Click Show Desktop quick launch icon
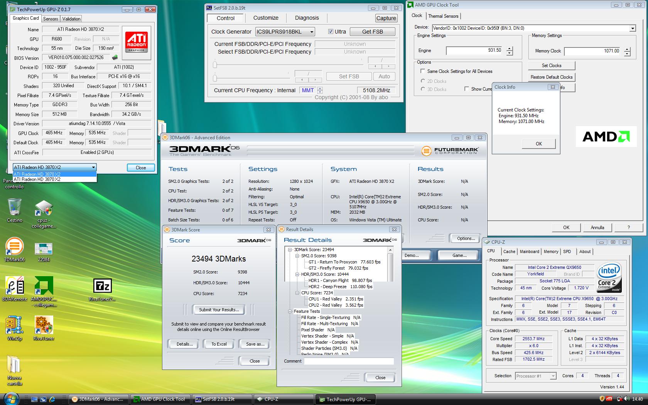Screen dimensions: 648x405 [34, 400]
